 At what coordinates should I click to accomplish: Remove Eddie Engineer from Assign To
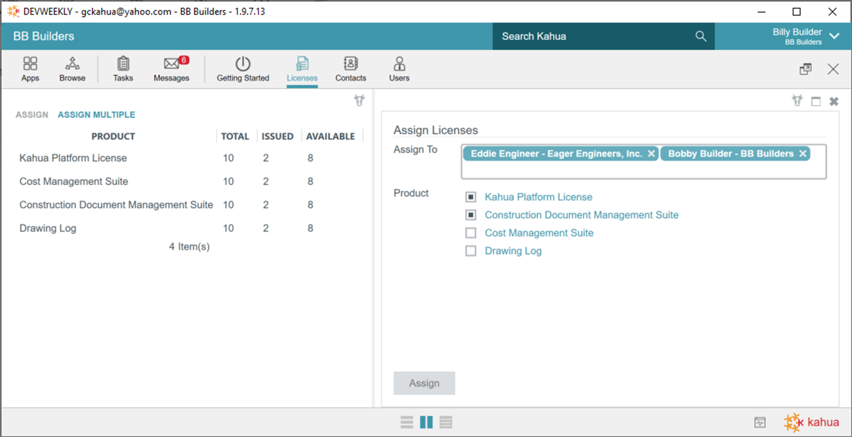click(x=651, y=154)
